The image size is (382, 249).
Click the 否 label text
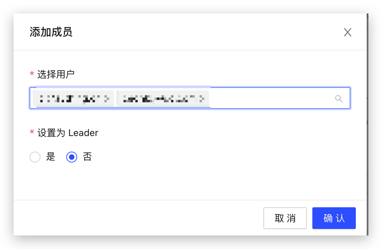87,157
